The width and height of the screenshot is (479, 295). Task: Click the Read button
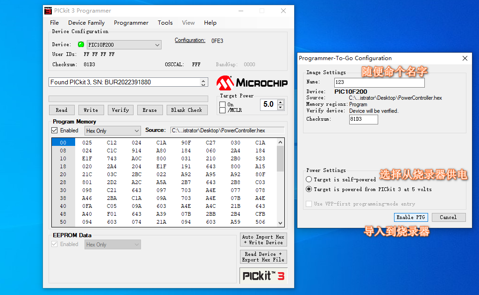[x=62, y=110]
